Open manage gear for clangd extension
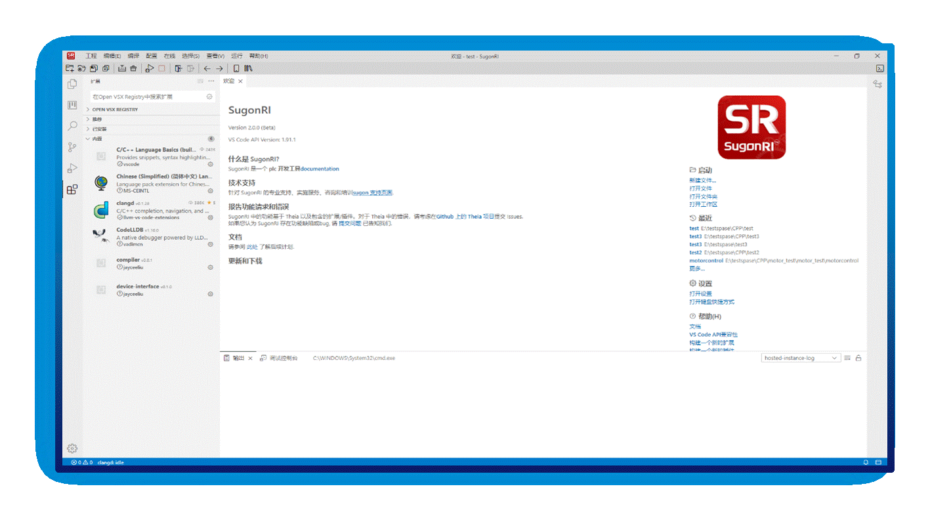Image resolution: width=930 pixels, height=520 pixels. point(211,217)
